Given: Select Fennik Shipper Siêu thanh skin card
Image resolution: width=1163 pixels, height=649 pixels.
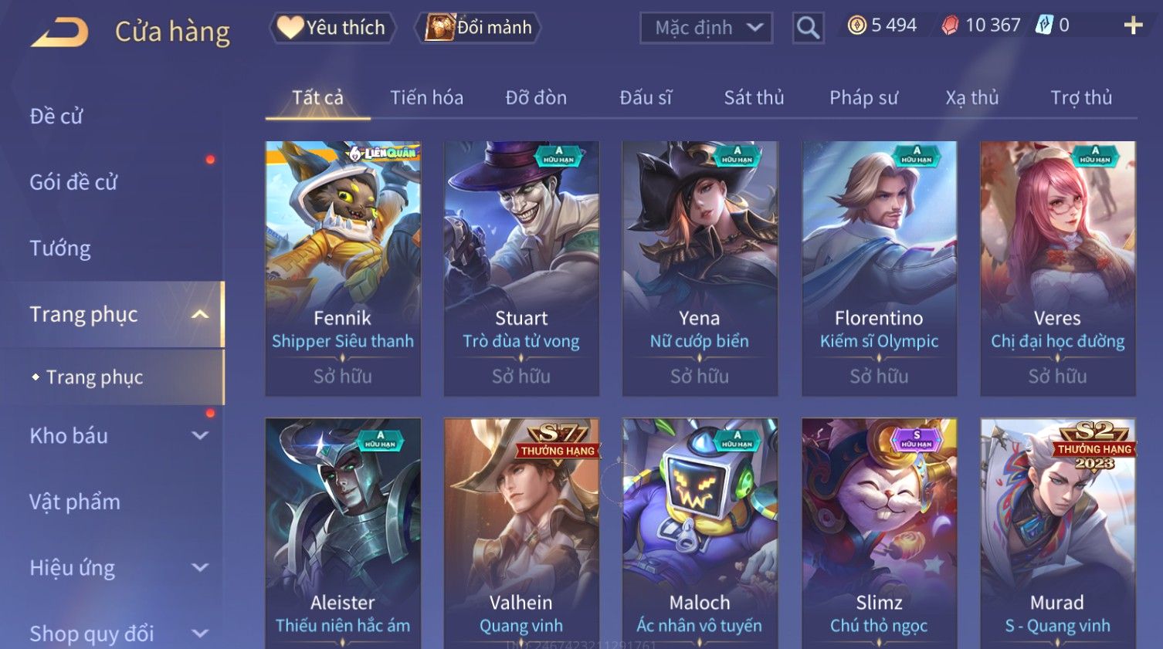Looking at the screenshot, I should (x=343, y=269).
